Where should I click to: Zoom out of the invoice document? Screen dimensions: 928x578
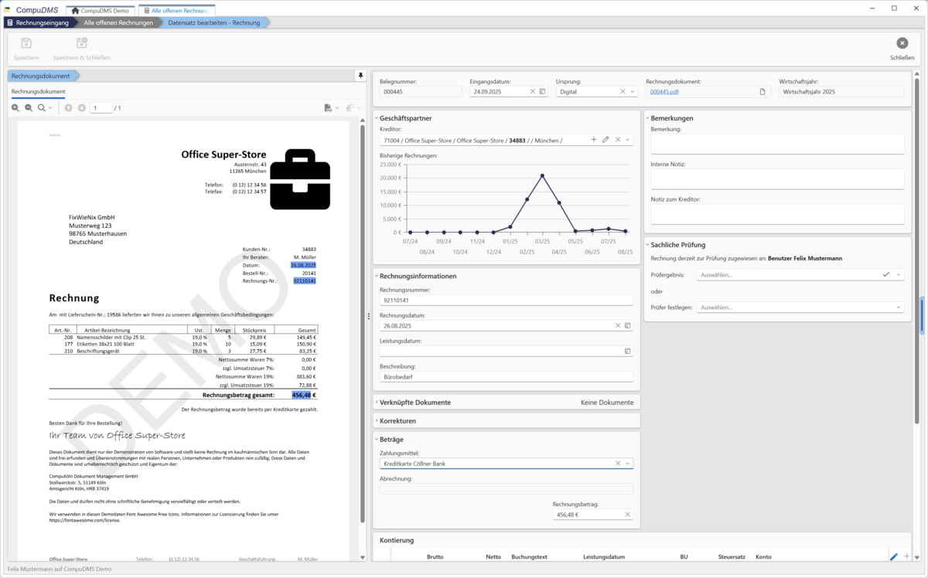pyautogui.click(x=29, y=108)
